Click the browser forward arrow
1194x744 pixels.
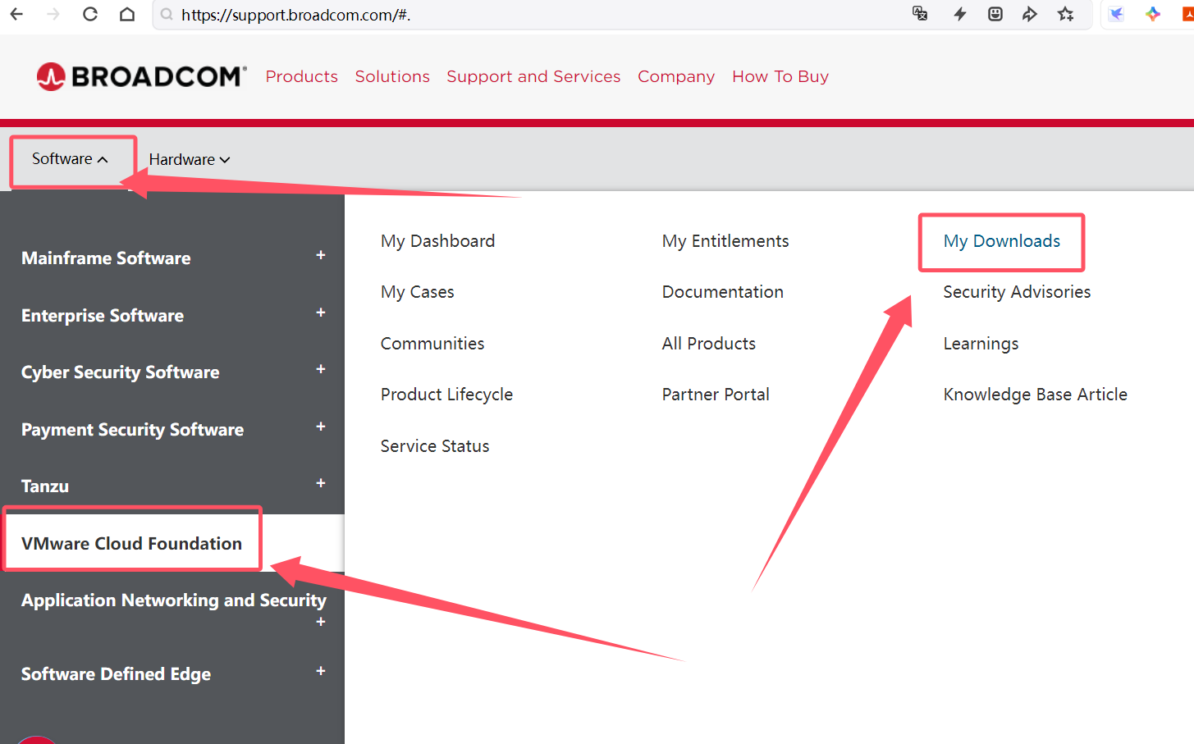[x=53, y=14]
